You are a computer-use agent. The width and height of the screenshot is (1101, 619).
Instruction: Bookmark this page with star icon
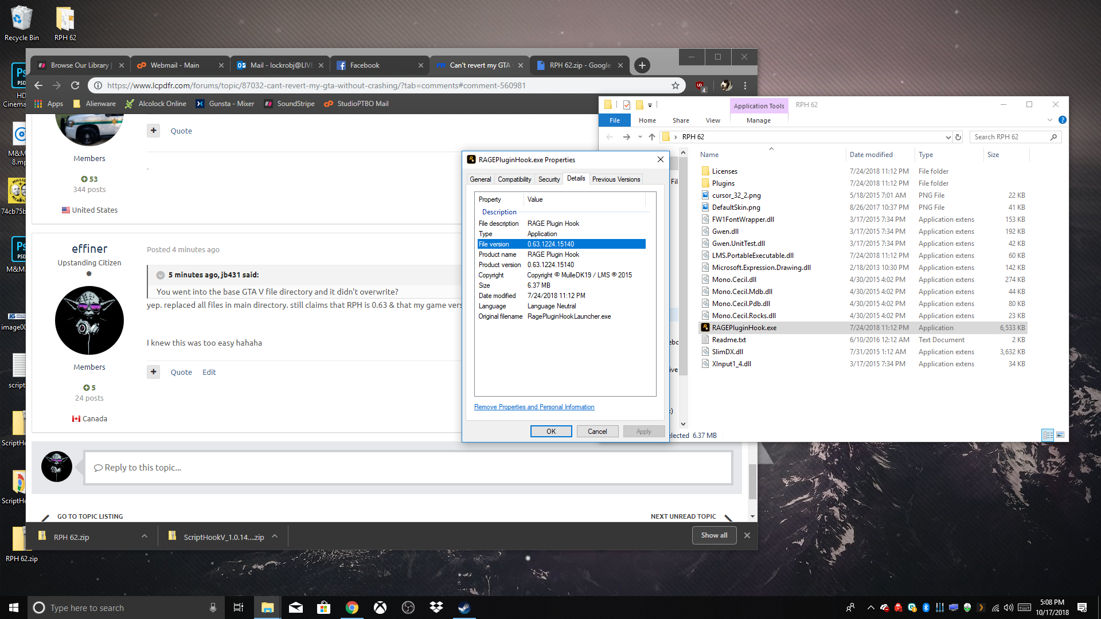click(676, 85)
